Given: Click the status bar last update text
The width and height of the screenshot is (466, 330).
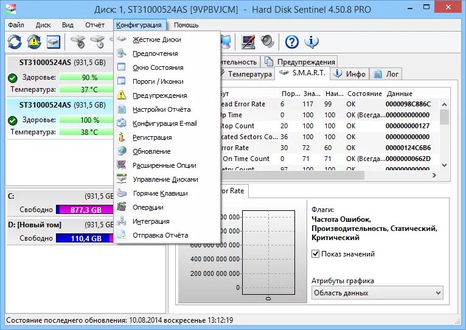Looking at the screenshot, I should (x=119, y=320).
